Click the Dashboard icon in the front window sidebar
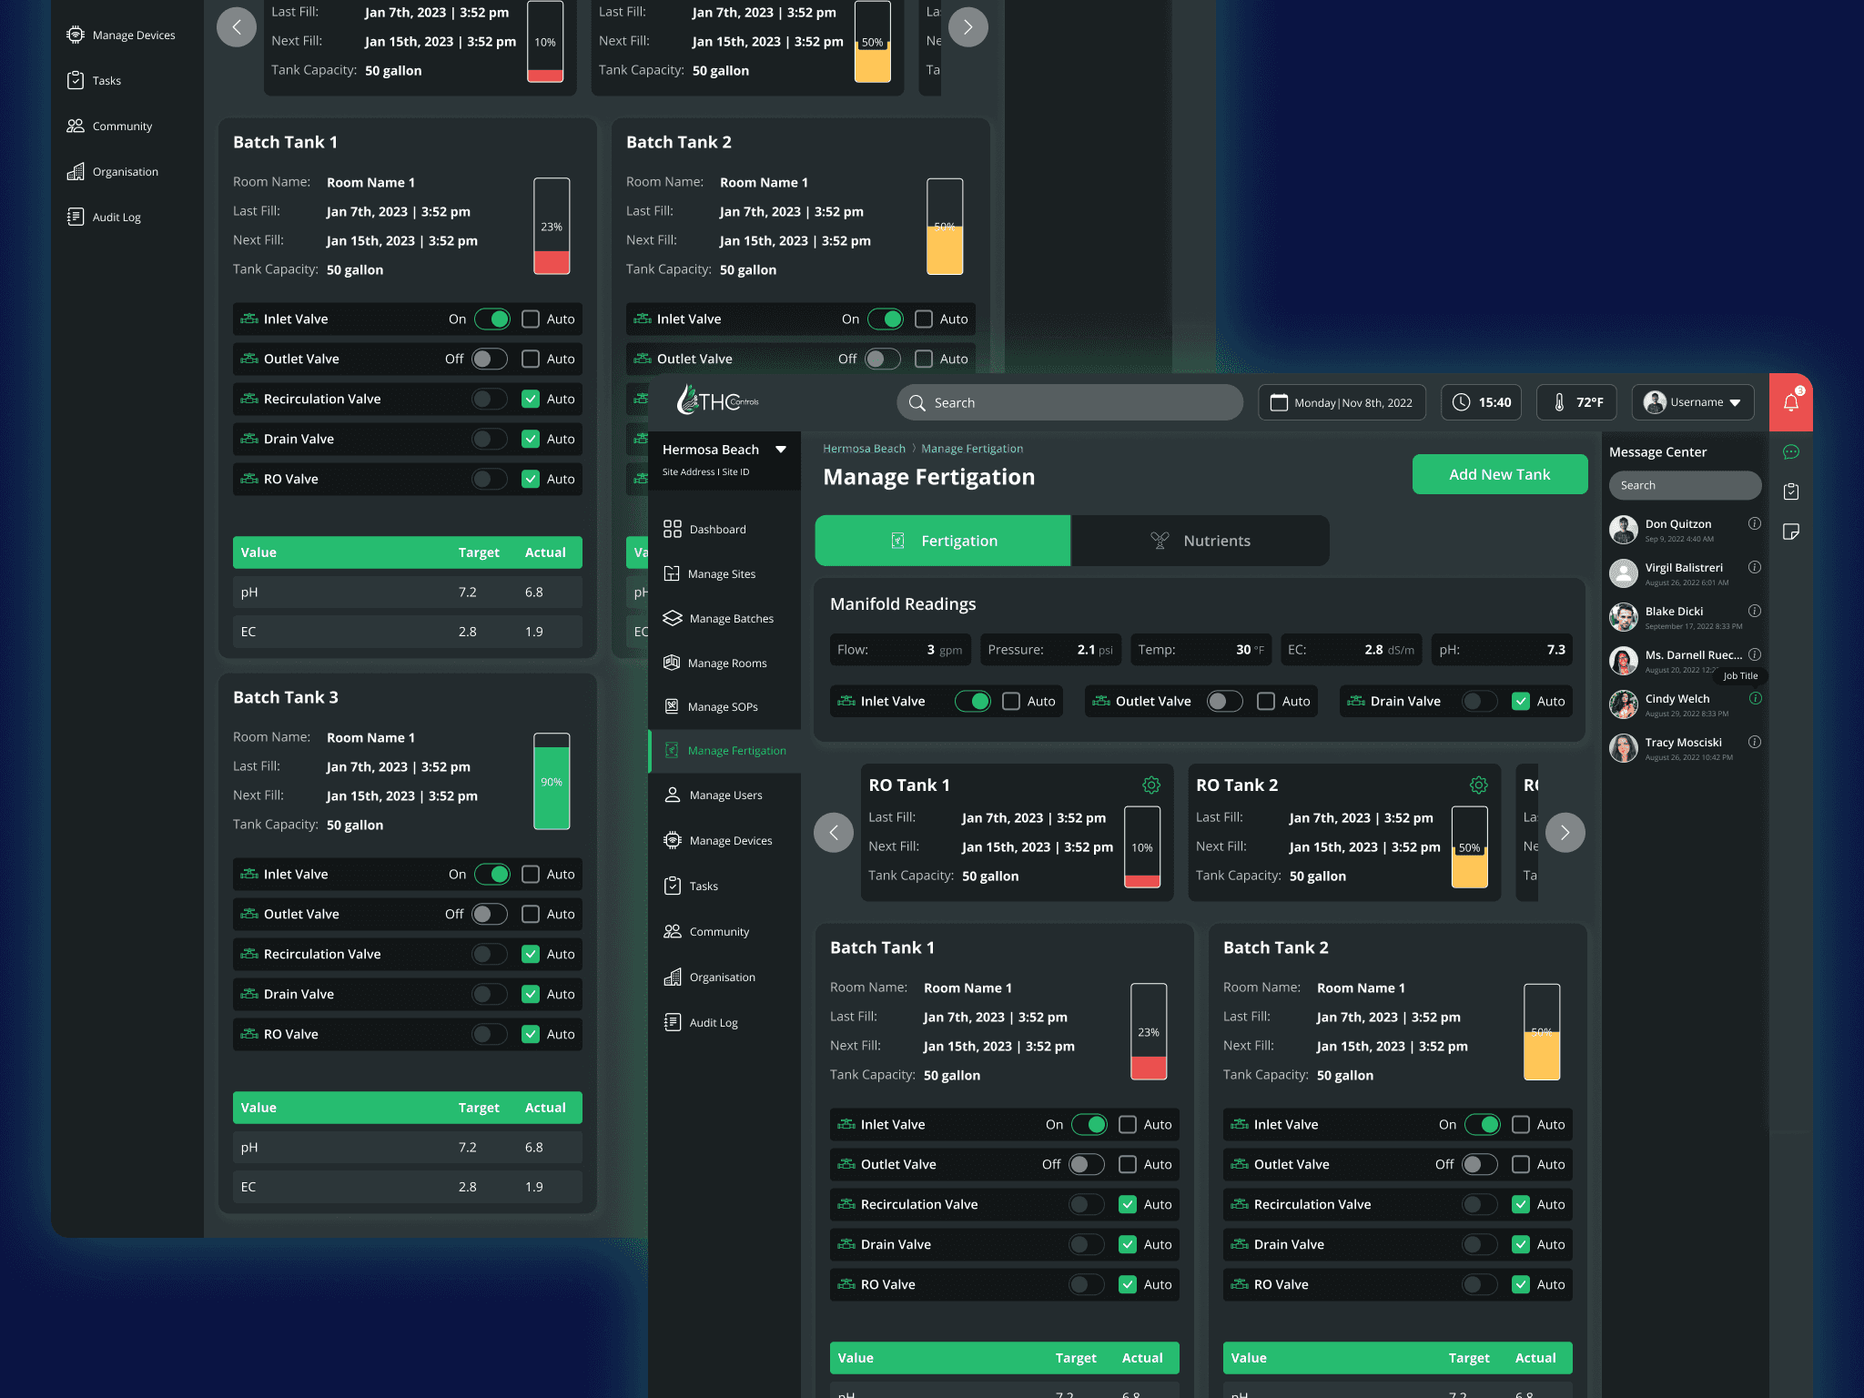This screenshot has height=1398, width=1864. (x=673, y=529)
